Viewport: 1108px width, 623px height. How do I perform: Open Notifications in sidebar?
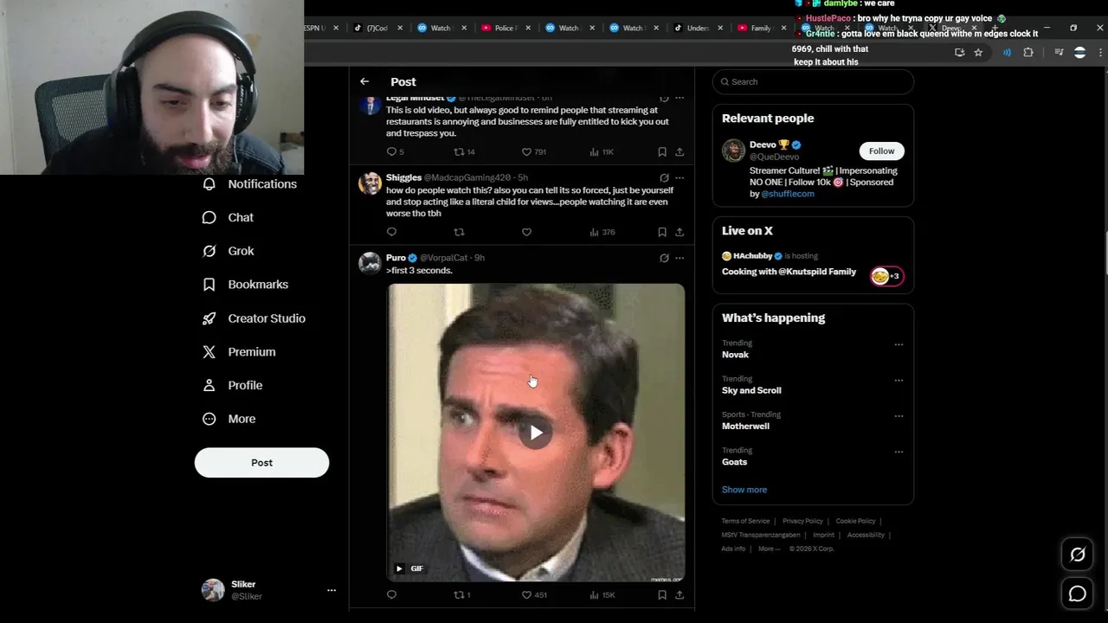[x=249, y=184]
